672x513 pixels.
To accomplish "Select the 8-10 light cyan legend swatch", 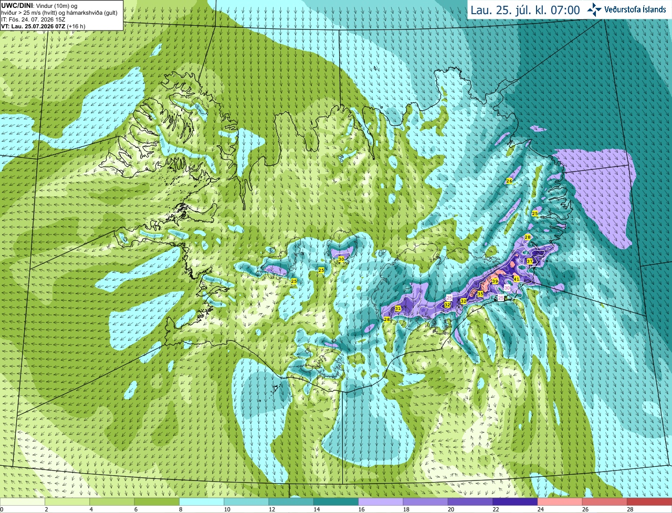I will 202,502.
